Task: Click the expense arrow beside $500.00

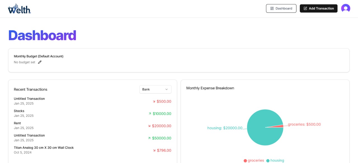Action: point(154,102)
